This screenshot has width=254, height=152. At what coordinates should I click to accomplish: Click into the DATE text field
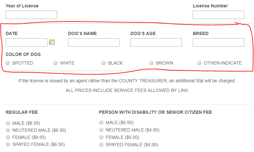coord(27,42)
